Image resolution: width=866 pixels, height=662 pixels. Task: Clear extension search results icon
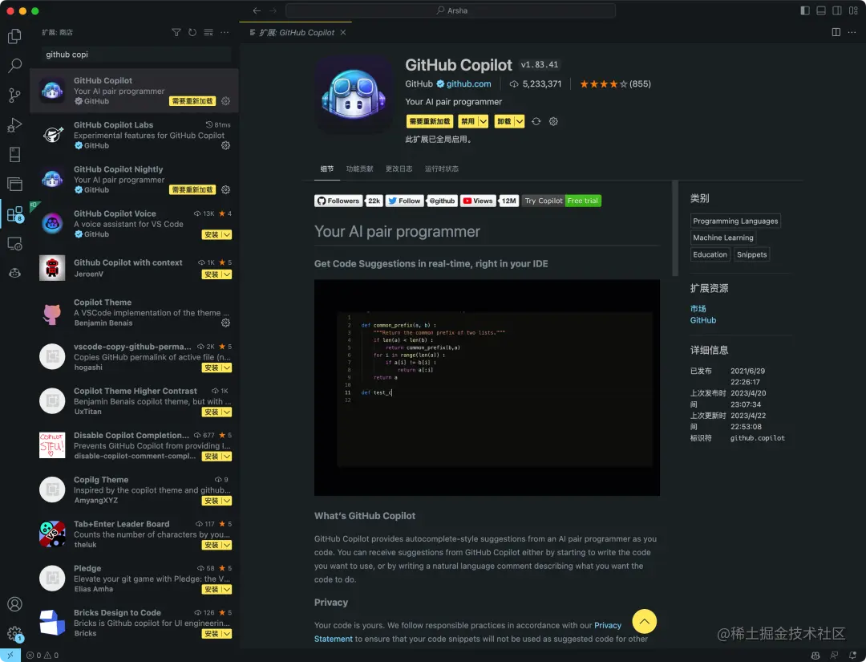[x=208, y=33]
